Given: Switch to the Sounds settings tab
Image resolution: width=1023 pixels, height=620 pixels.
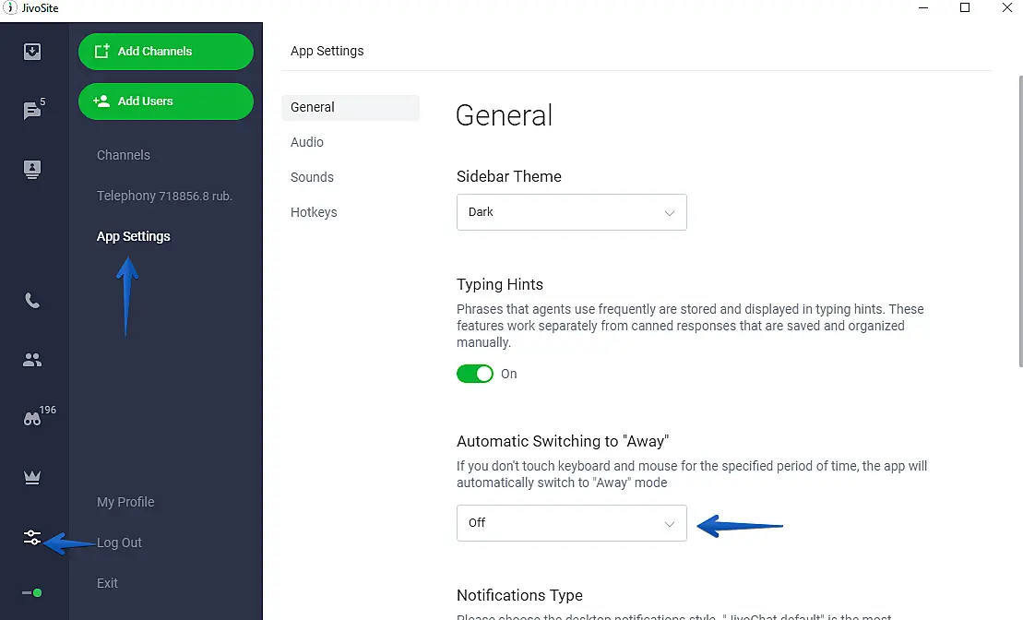Looking at the screenshot, I should (x=312, y=177).
